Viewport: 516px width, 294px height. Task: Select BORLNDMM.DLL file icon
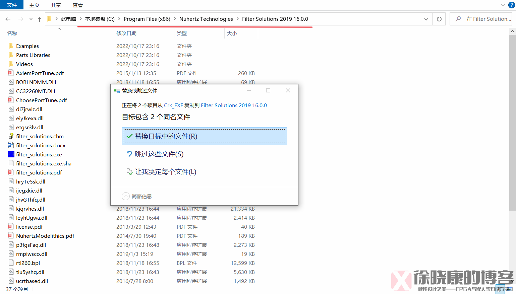tap(11, 82)
